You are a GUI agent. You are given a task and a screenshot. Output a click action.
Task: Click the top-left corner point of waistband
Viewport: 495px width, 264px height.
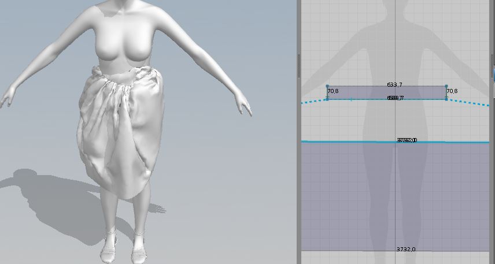327,86
